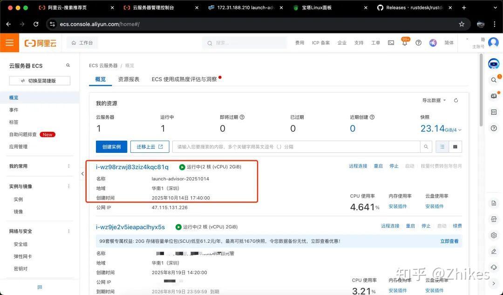Expand the 快照 23.14 GiB dropdown arrow
503x295 pixels.
tap(460, 130)
